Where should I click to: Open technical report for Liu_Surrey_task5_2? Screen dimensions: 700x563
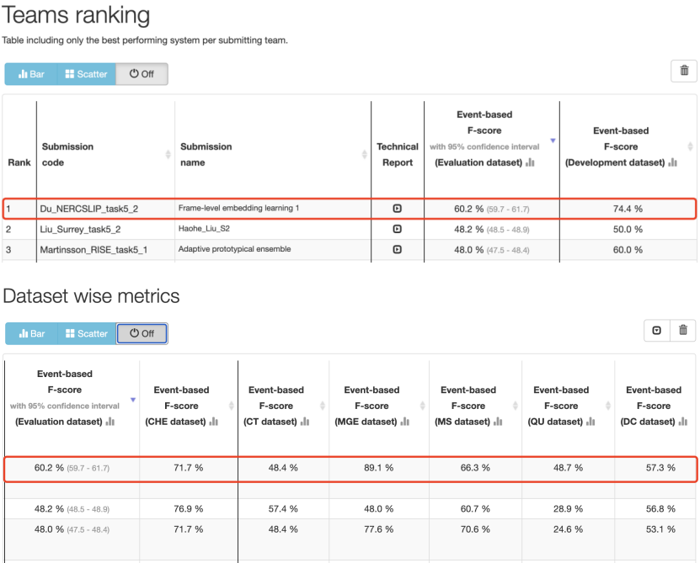pos(397,229)
